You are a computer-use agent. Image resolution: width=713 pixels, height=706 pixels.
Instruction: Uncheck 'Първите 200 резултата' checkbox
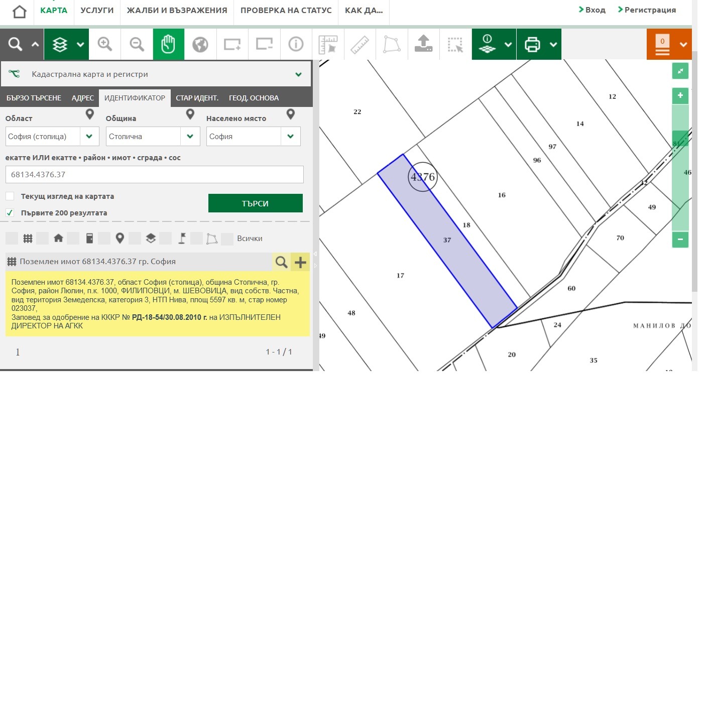pos(10,213)
